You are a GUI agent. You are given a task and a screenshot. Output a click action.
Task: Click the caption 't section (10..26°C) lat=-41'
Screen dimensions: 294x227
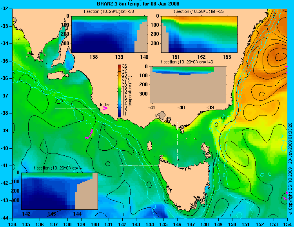click(59, 168)
